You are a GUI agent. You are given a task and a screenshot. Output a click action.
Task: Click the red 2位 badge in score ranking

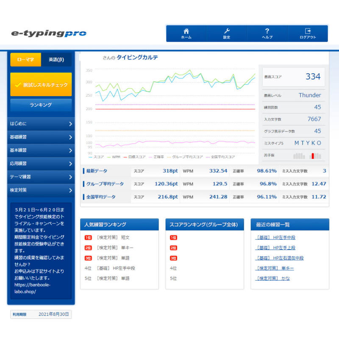pos(173,248)
